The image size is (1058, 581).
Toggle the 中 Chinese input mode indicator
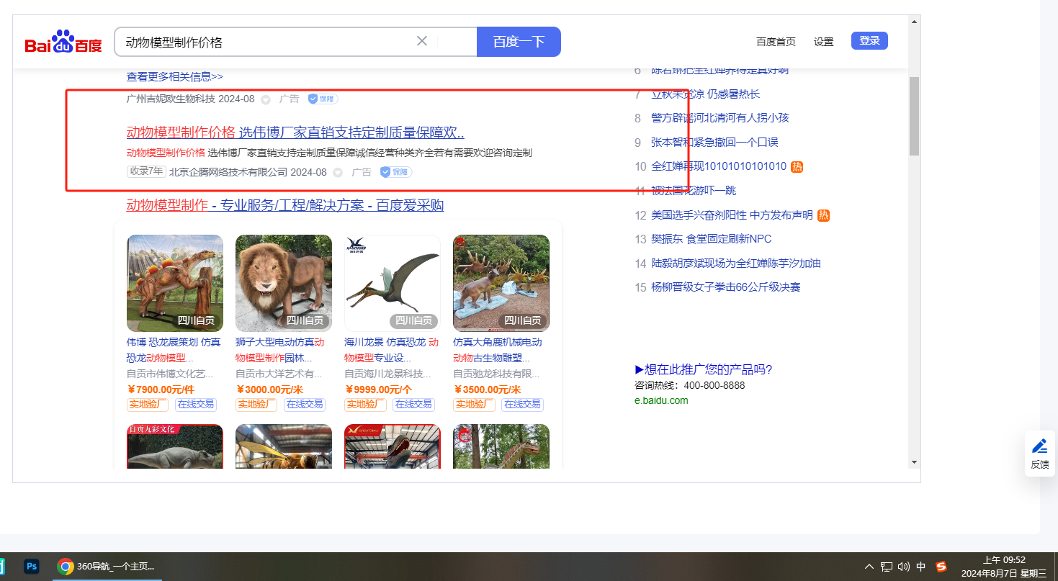(x=921, y=567)
